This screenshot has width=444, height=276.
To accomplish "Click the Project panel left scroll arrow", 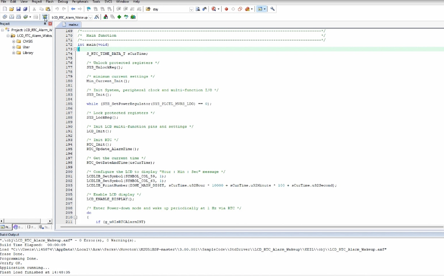I will coord(2,221).
